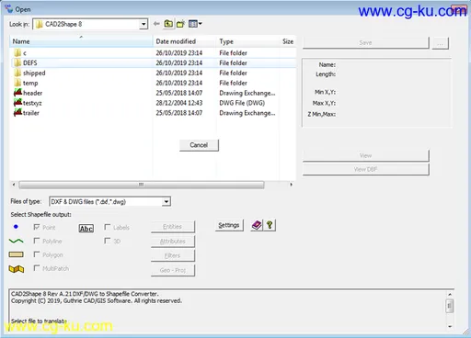
Task: Click the blue Point shape icon
Action: 16,227
